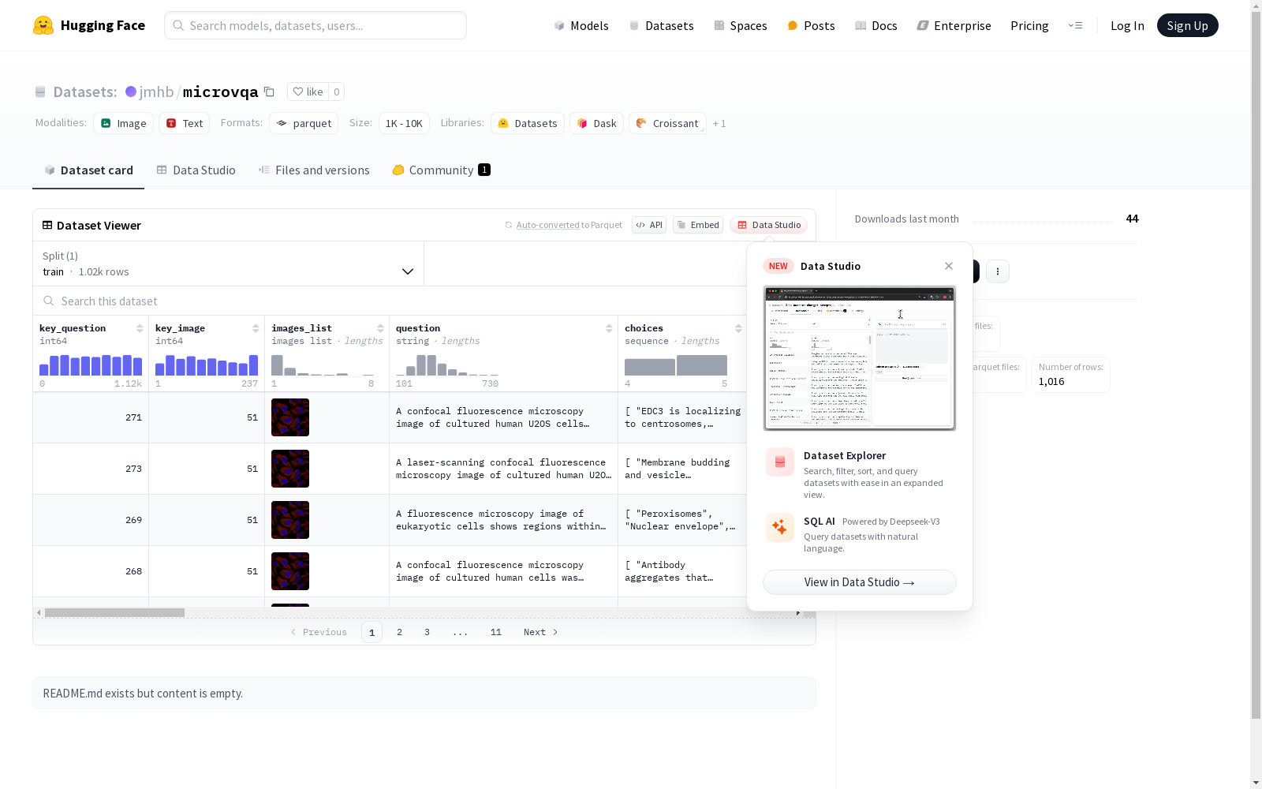
Task: Click the Dask library tag
Action: (x=597, y=123)
